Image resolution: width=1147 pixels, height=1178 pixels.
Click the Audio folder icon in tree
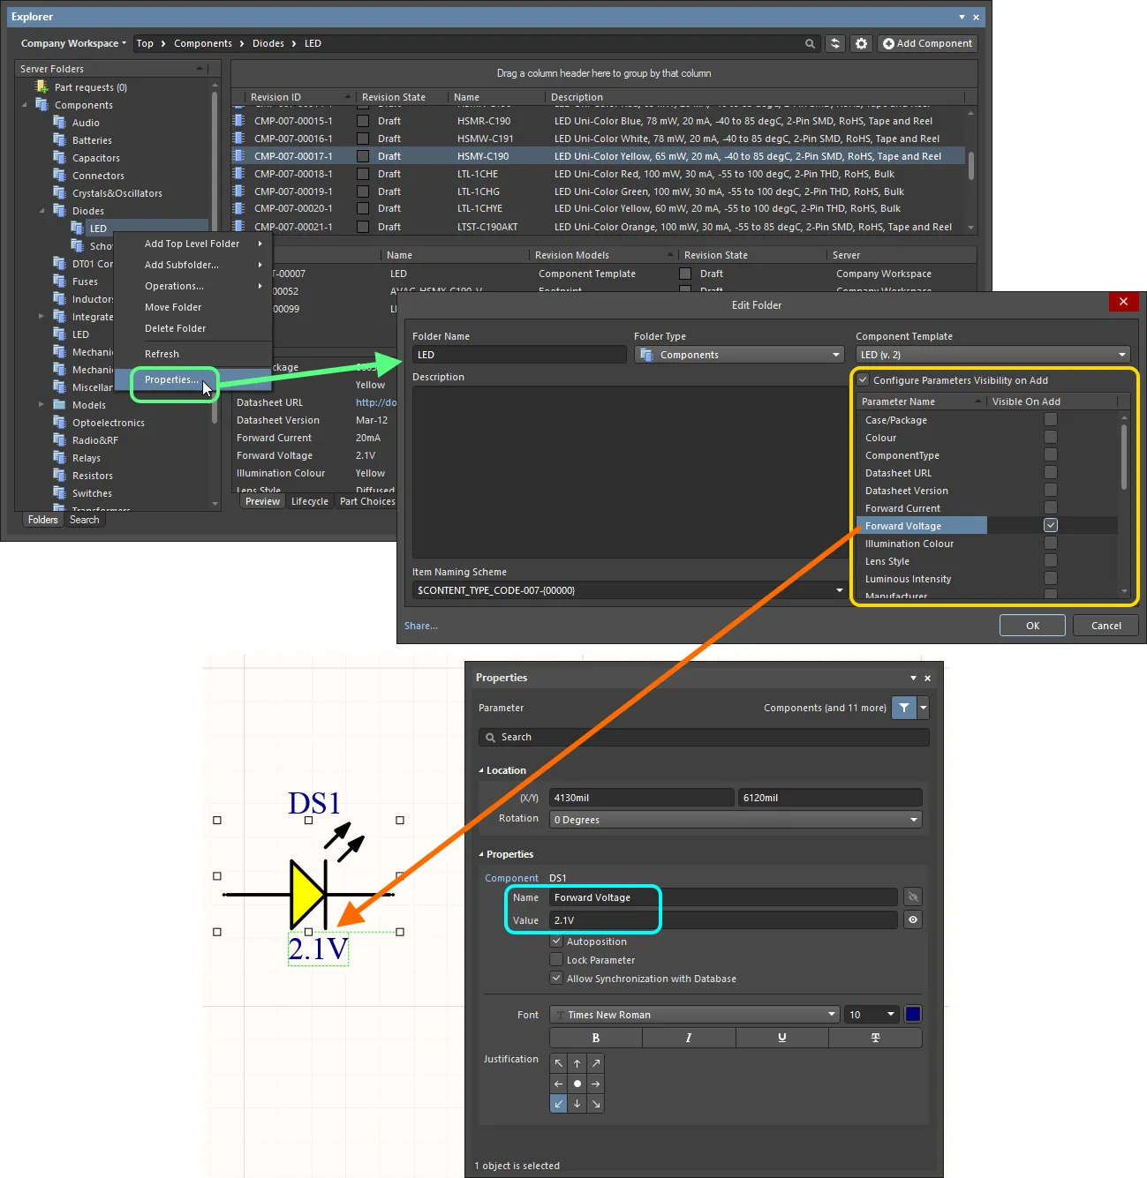(60, 122)
